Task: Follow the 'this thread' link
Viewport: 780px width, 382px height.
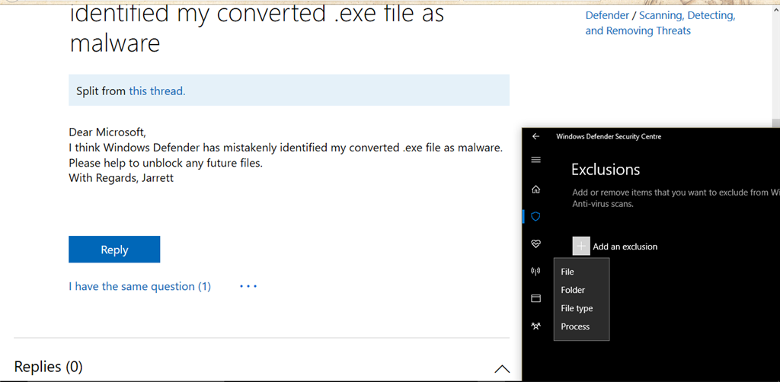Action: (x=157, y=91)
